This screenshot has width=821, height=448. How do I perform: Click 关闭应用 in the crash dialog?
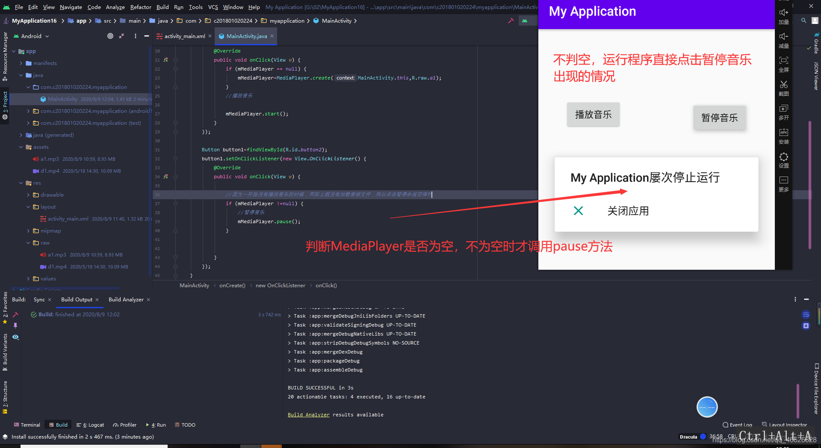pyautogui.click(x=628, y=211)
